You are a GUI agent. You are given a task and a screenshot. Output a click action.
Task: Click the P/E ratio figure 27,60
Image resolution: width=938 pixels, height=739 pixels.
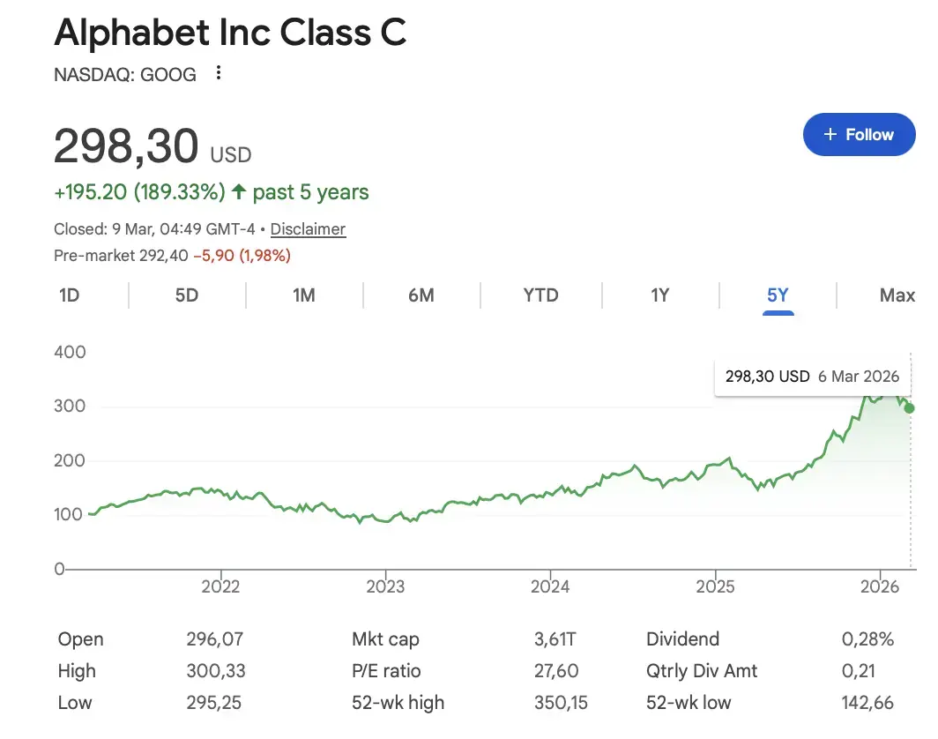coord(556,670)
